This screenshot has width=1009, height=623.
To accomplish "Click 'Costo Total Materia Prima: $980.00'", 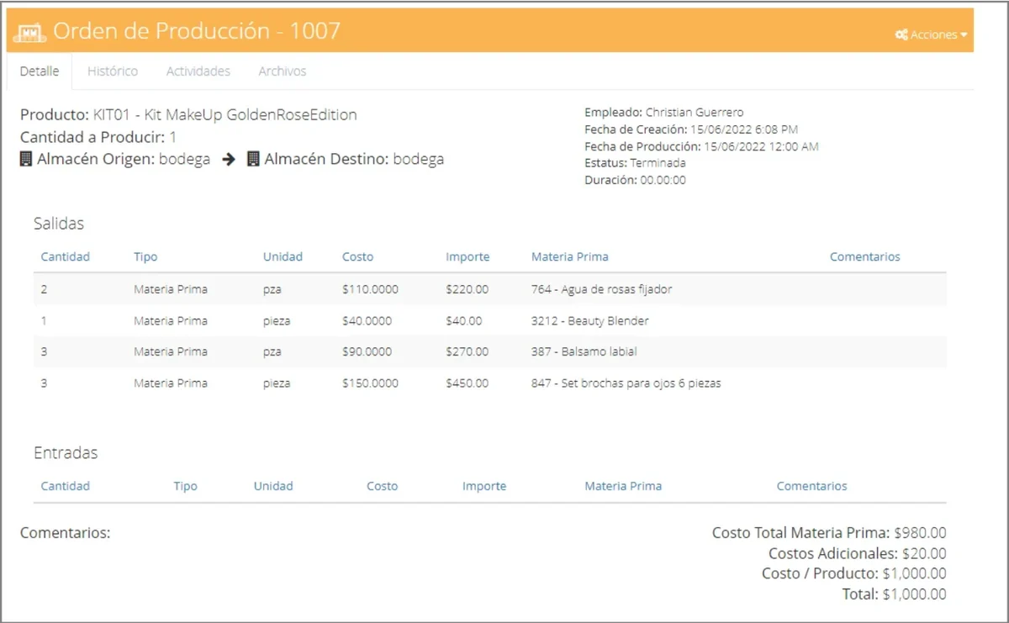I will 829,533.
